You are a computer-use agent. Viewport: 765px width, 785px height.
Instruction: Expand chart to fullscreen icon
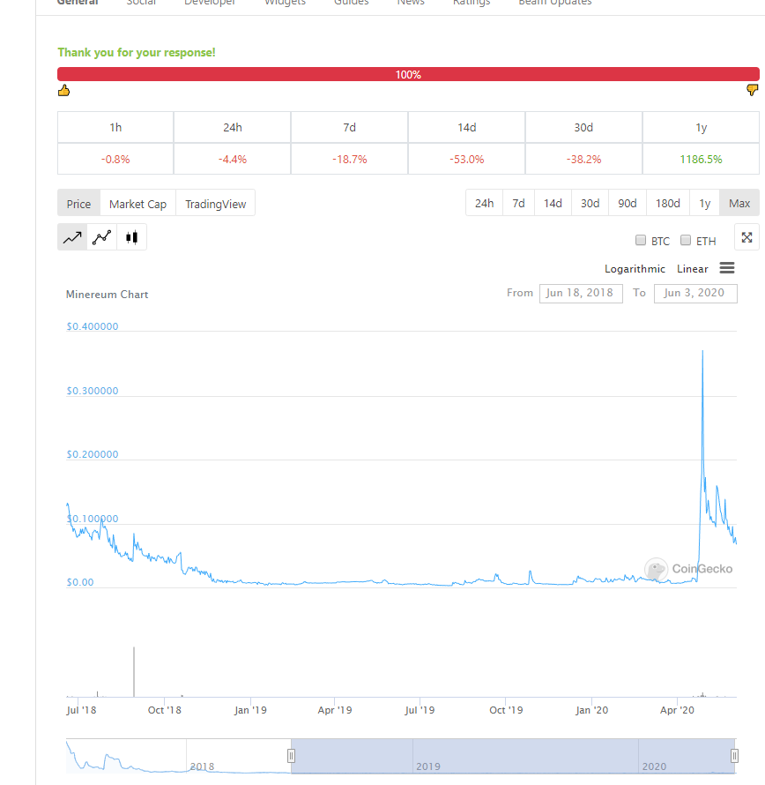coord(747,237)
